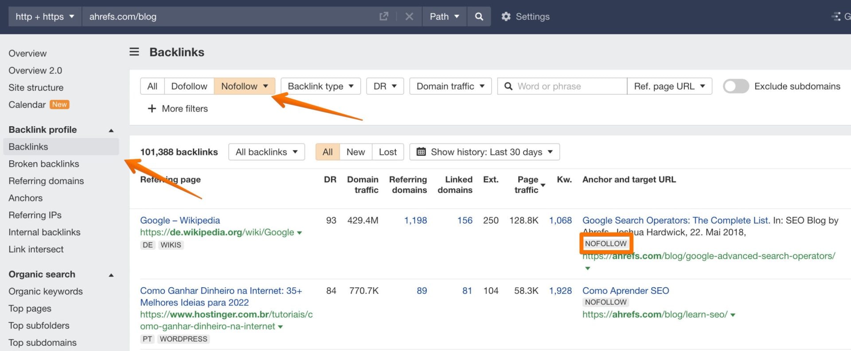
Task: Go to Referring domains in sidebar
Action: (46, 181)
